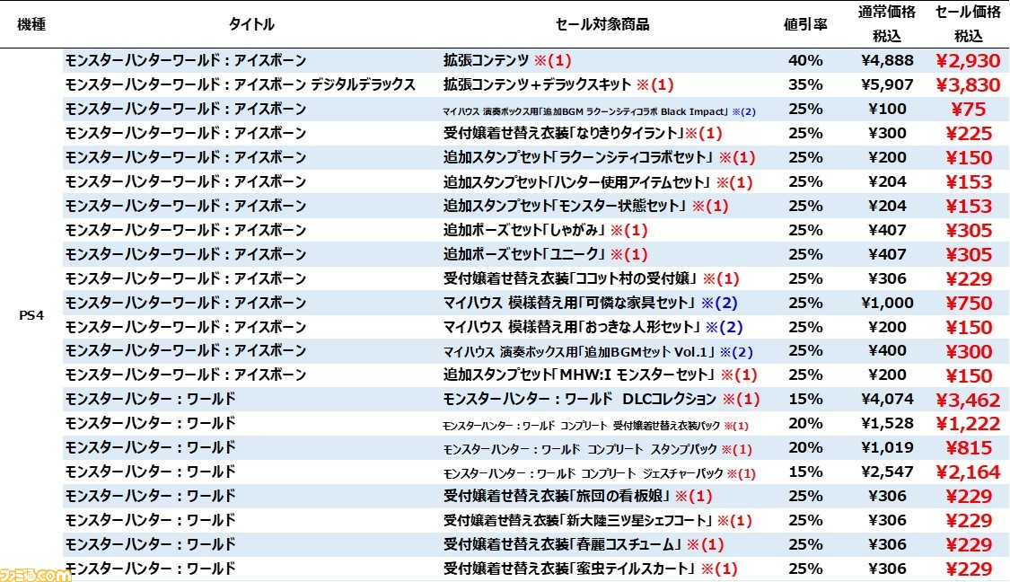This screenshot has width=1010, height=582.
Task: Click the ¥1,528 regular price
Action: click(x=887, y=423)
